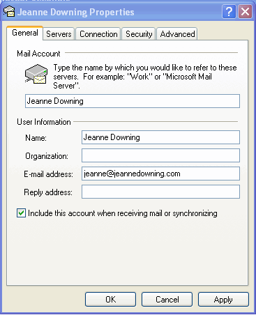Click the Organization label
This screenshot has width=256, height=315.
click(47, 156)
